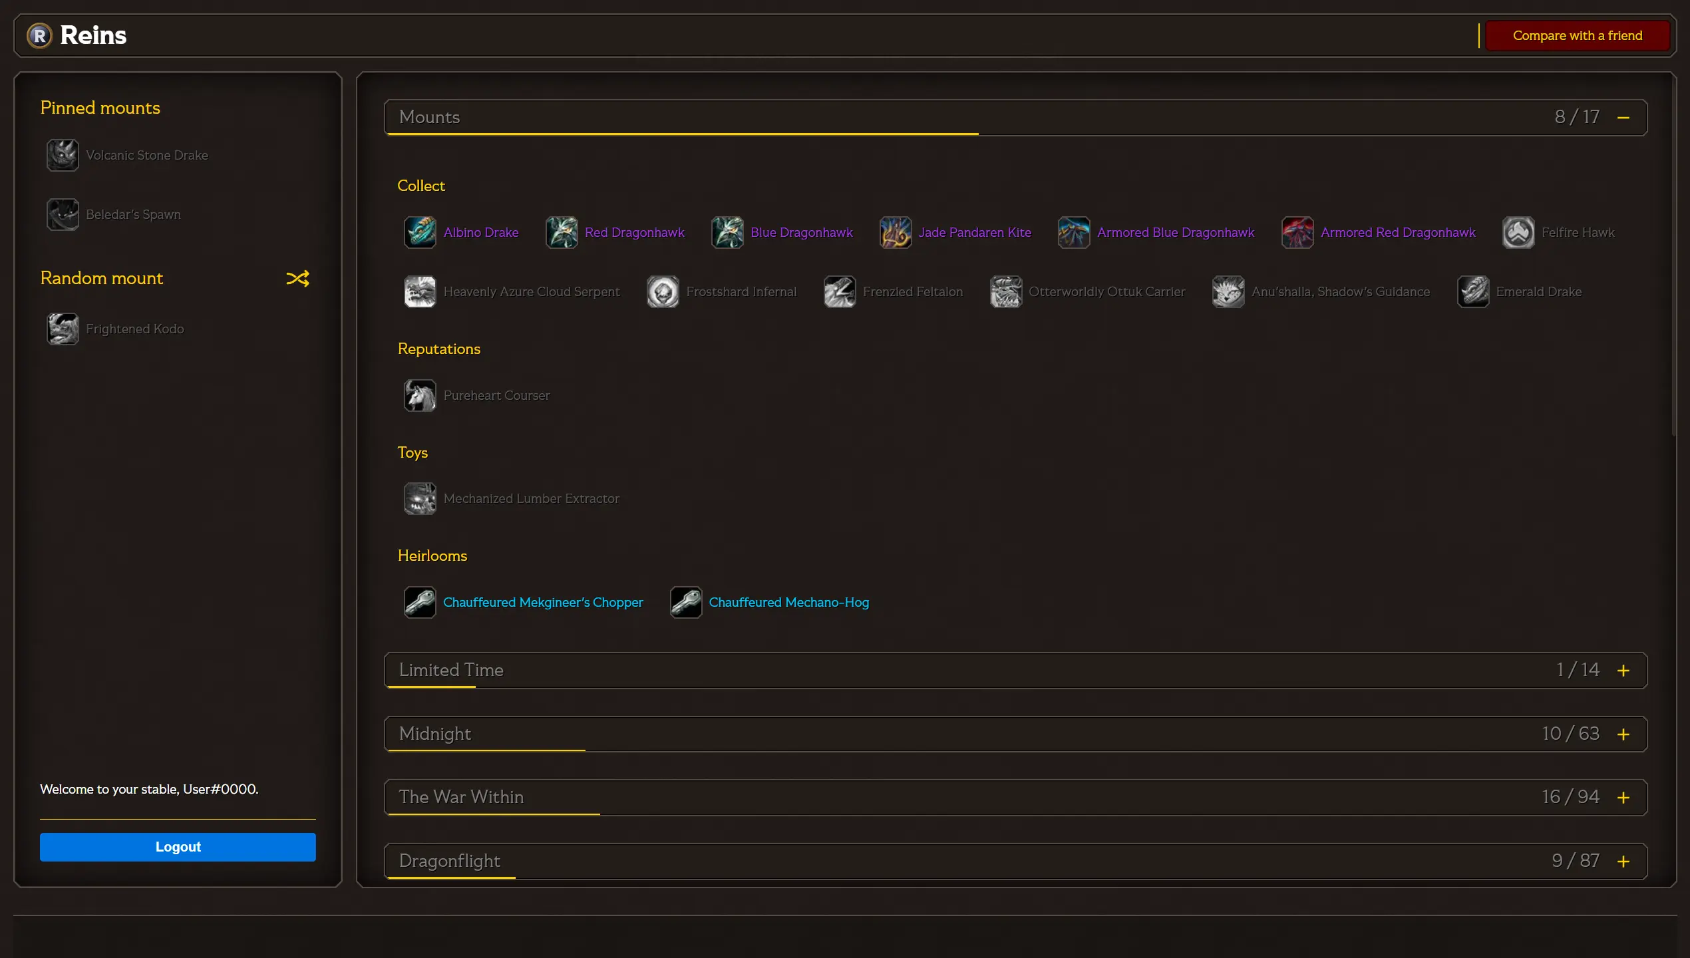
Task: Select the Albino Drake icon
Action: 420,232
